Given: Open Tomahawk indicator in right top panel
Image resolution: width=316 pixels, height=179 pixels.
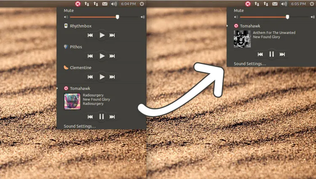Looking at the screenshot, I should pyautogui.click(x=248, y=4).
